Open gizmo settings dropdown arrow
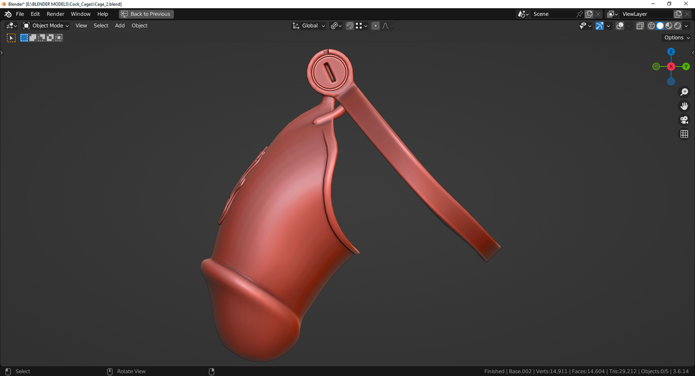This screenshot has width=695, height=376. pyautogui.click(x=608, y=26)
